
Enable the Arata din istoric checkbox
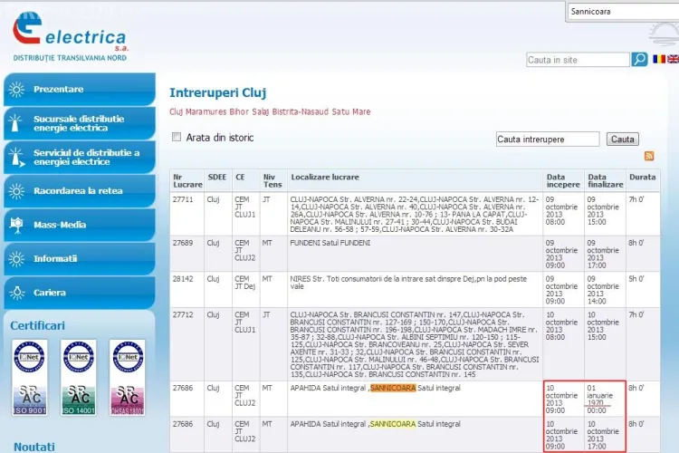click(x=177, y=138)
